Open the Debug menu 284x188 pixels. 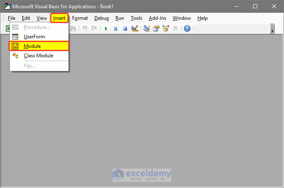pos(101,18)
